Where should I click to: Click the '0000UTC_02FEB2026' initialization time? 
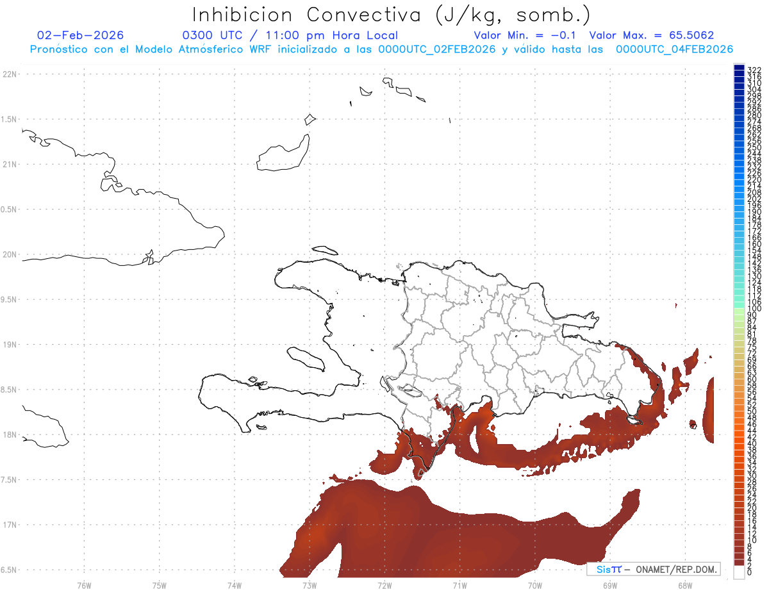(x=437, y=49)
